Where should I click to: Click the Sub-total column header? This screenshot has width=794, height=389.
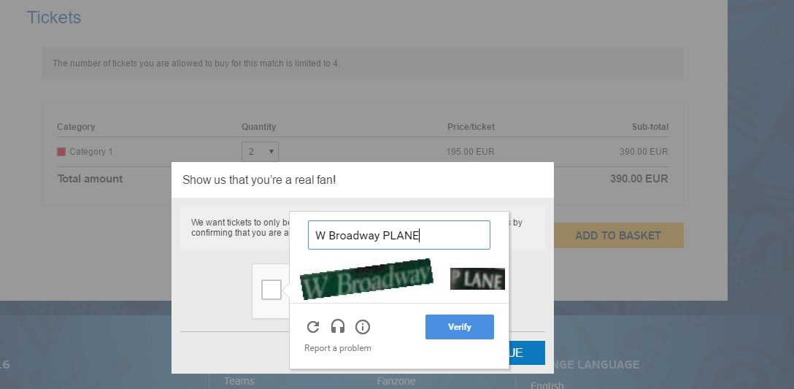650,127
